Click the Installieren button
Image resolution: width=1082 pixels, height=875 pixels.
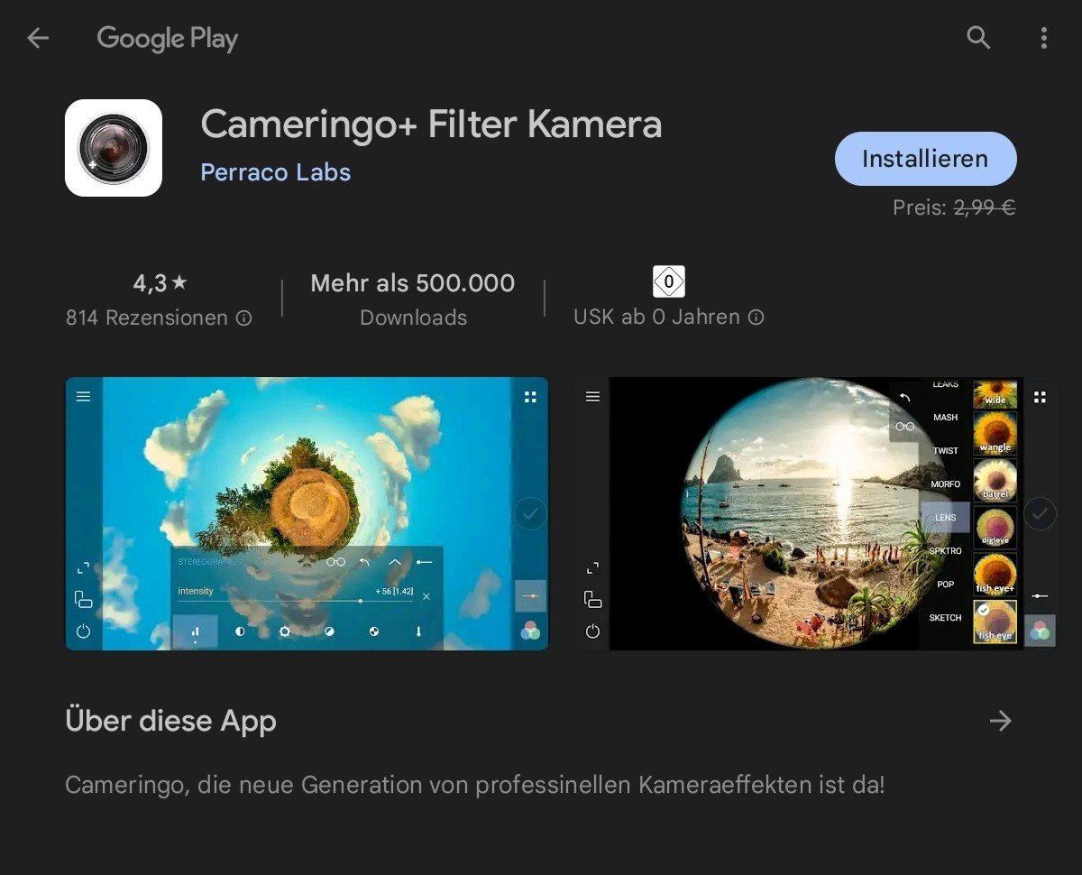pyautogui.click(x=925, y=159)
